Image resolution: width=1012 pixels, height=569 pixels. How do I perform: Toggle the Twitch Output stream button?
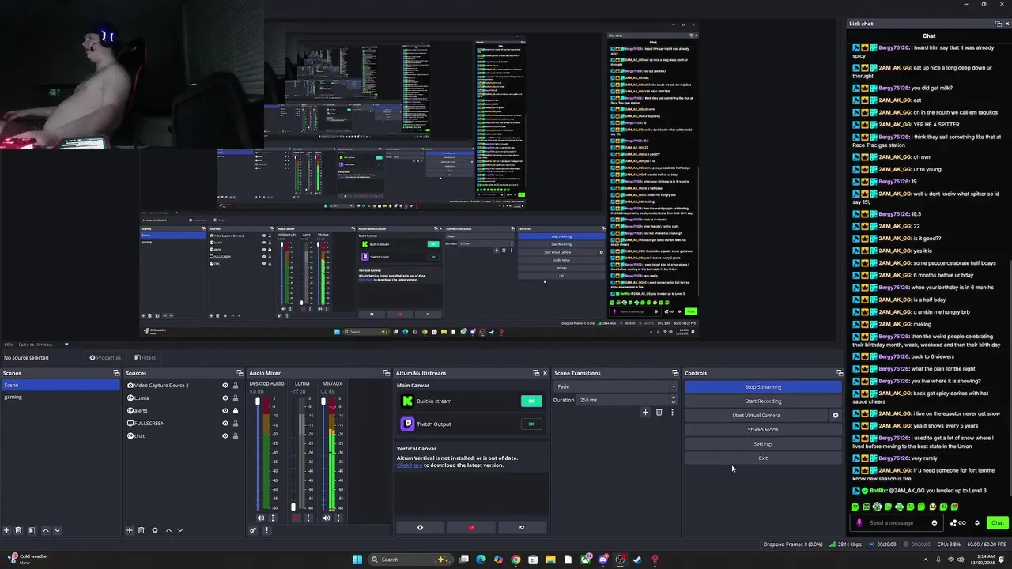531,424
